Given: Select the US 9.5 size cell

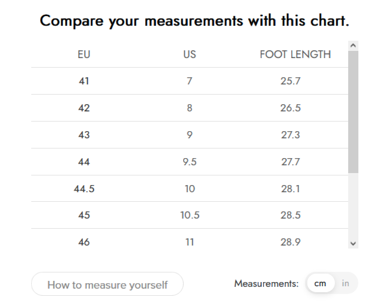Looking at the screenshot, I should click(190, 162).
